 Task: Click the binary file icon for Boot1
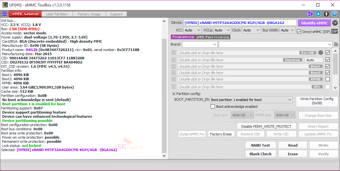coord(174,66)
